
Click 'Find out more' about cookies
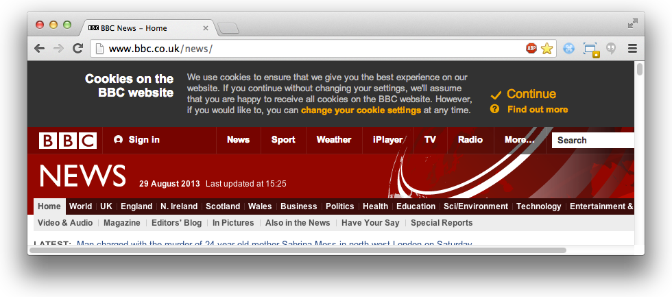pos(537,110)
